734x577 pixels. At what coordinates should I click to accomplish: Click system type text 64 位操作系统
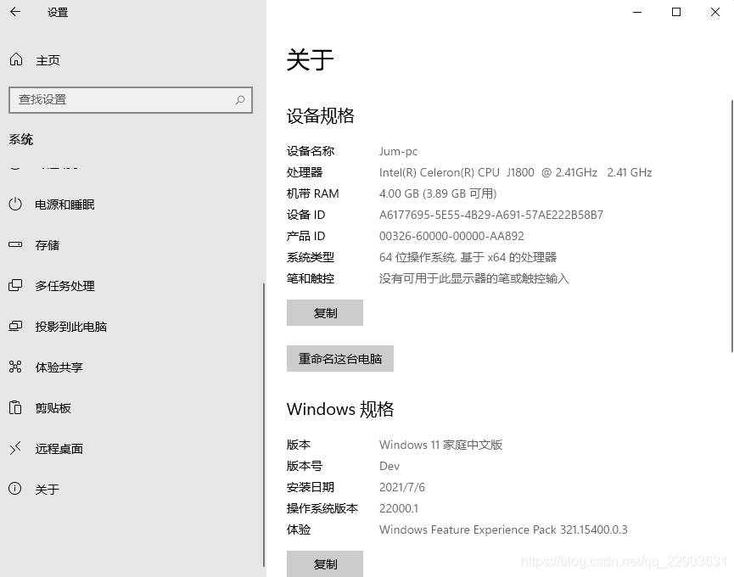[x=417, y=257]
